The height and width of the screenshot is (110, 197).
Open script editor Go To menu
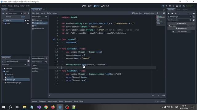[49, 13]
